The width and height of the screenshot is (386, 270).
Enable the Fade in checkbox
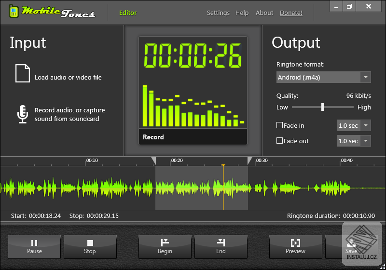pyautogui.click(x=279, y=125)
